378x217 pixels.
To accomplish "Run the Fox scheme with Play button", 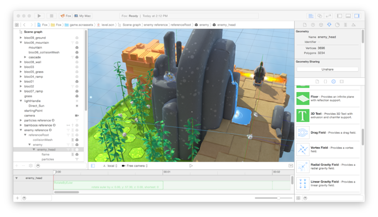I will (39, 16).
